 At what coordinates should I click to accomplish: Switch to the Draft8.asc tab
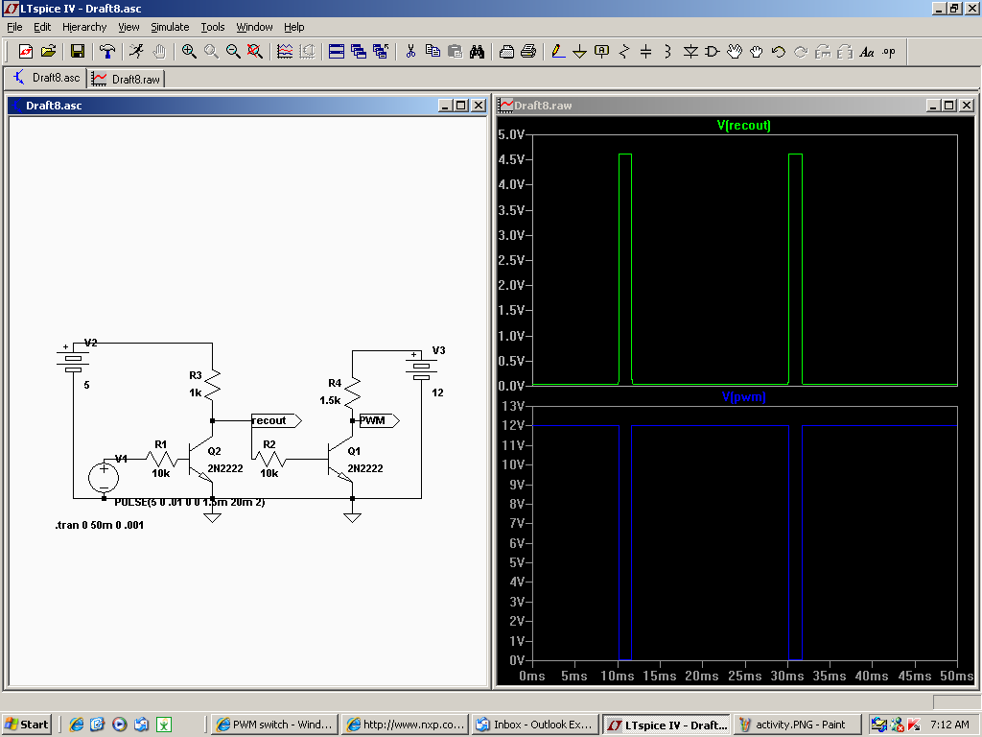point(47,78)
